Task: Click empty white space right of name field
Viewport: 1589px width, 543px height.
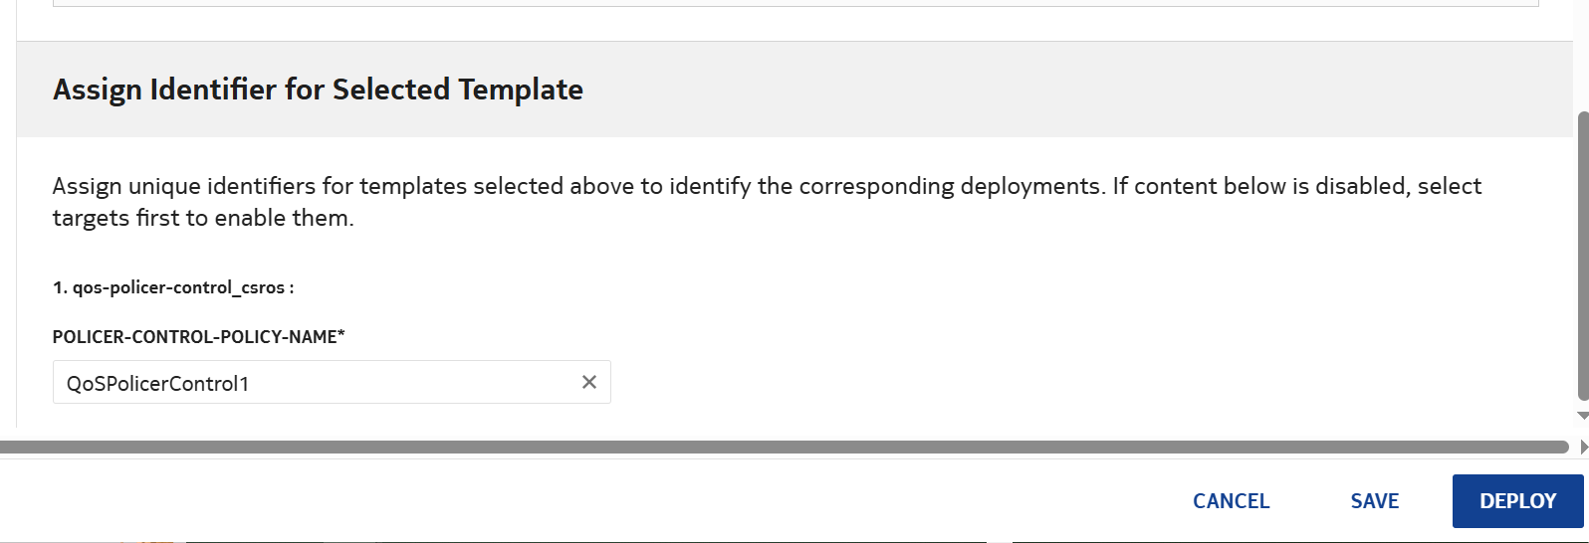Action: click(x=996, y=383)
